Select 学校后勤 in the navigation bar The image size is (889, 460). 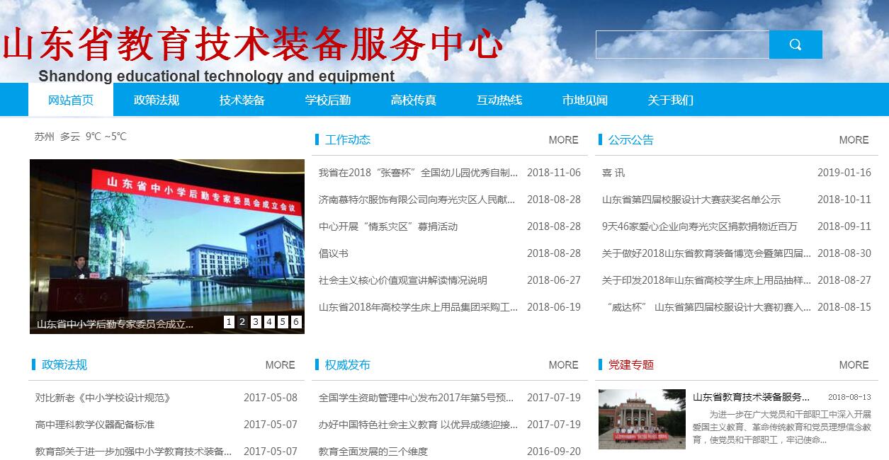[x=328, y=100]
